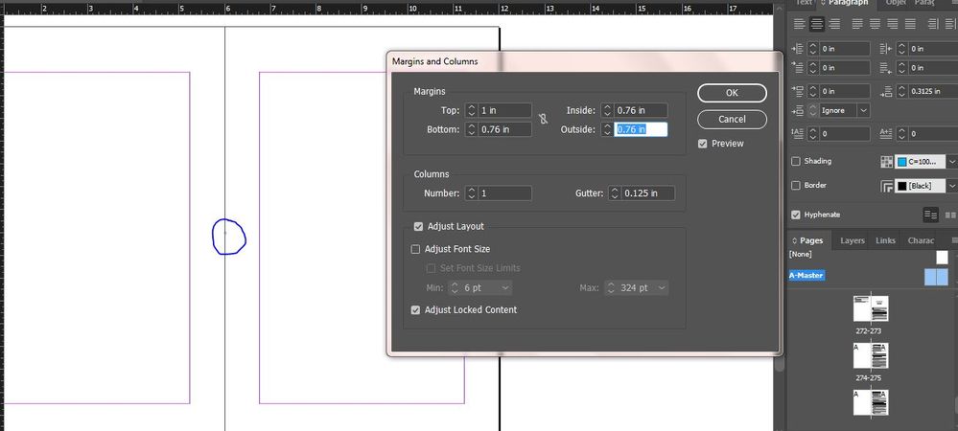The height and width of the screenshot is (431, 958).
Task: Select Align towards spine icon
Action: (933, 24)
